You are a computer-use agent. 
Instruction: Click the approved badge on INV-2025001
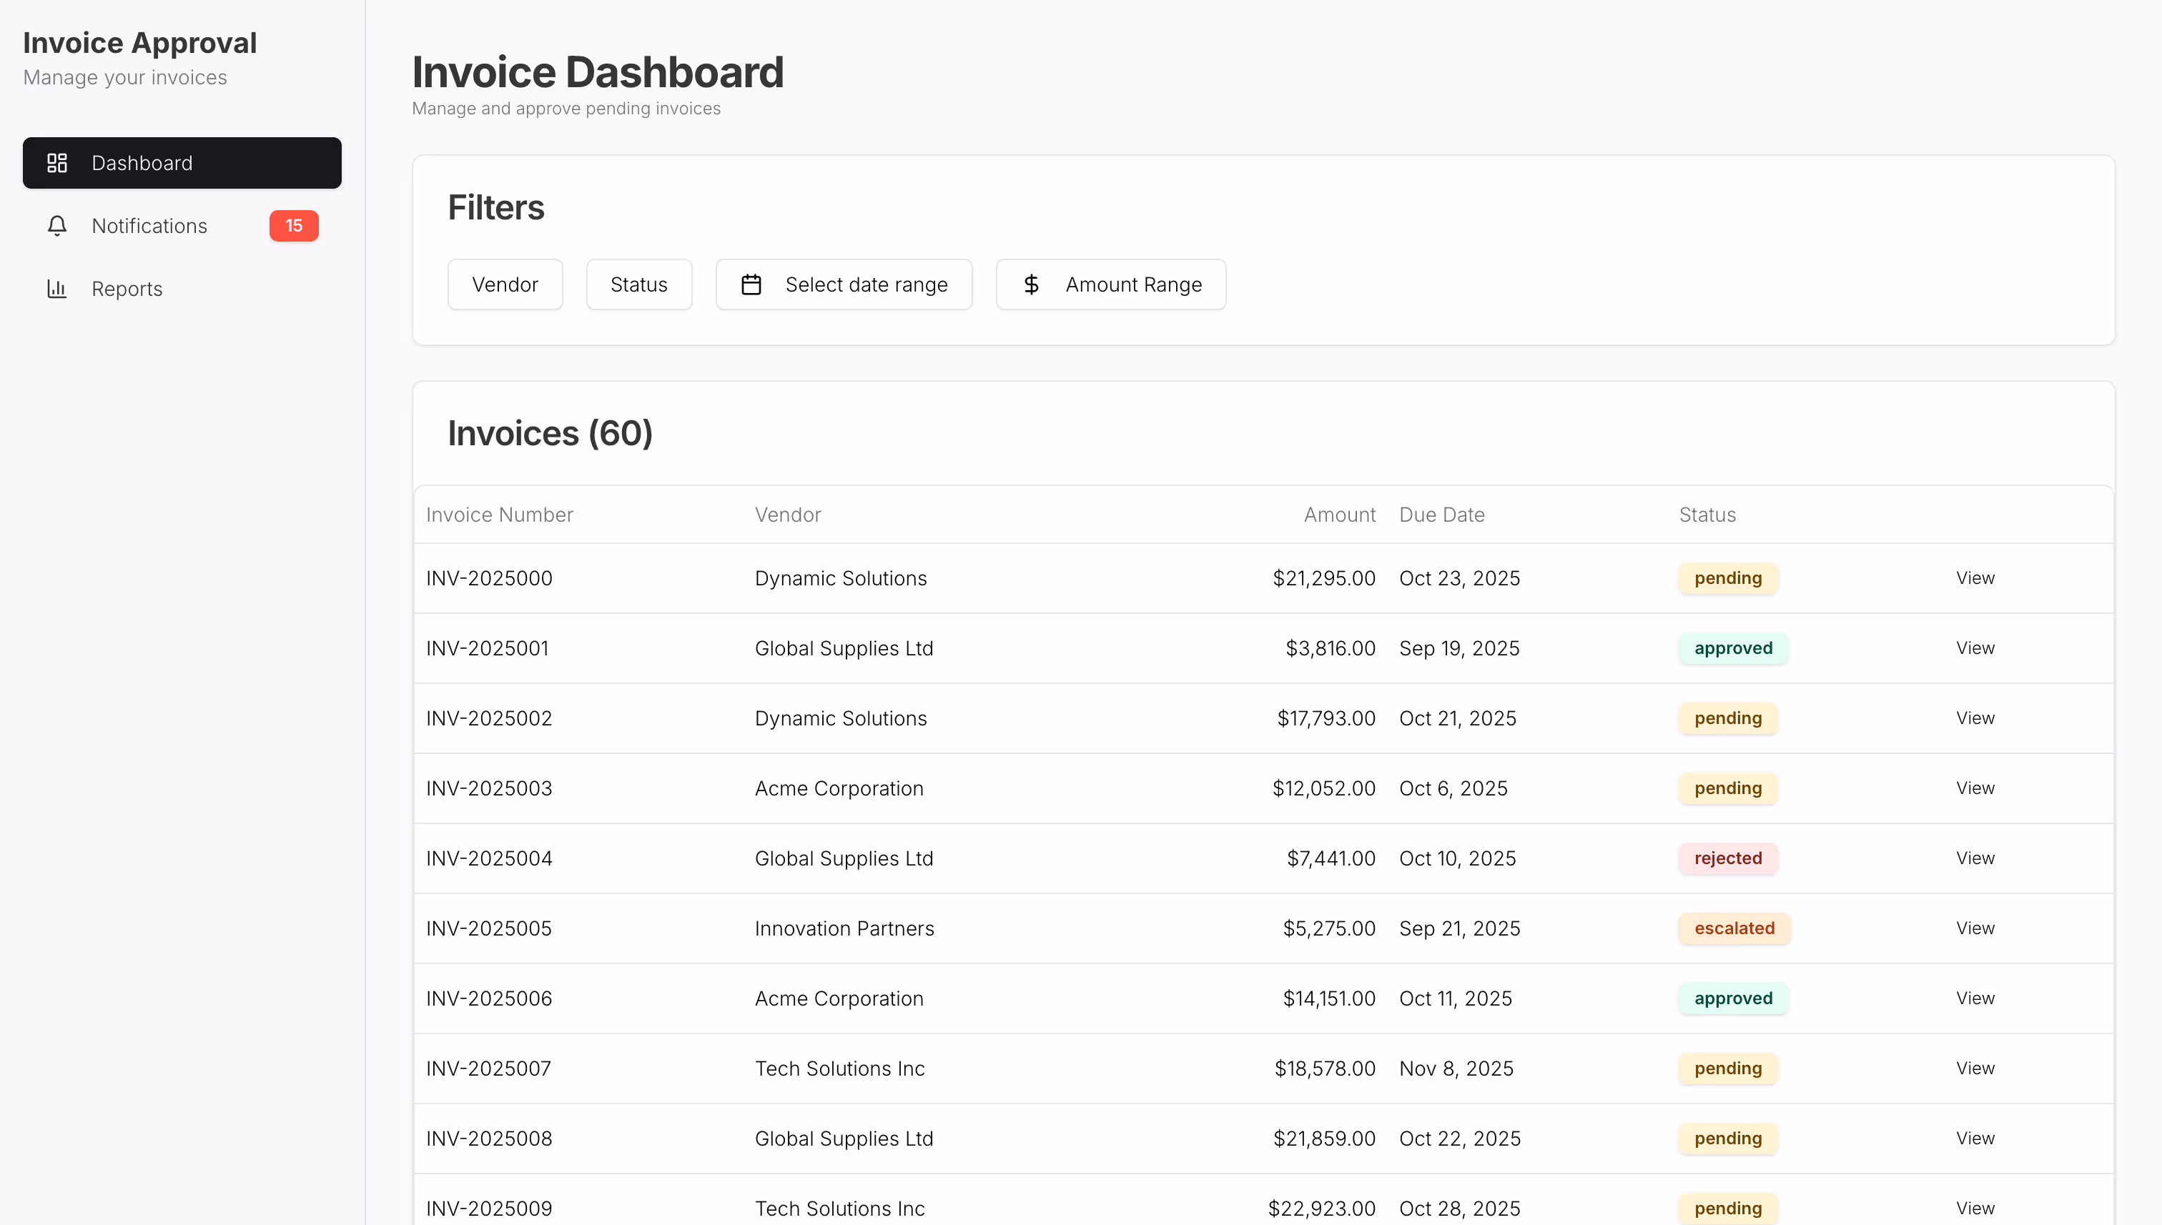click(x=1733, y=648)
